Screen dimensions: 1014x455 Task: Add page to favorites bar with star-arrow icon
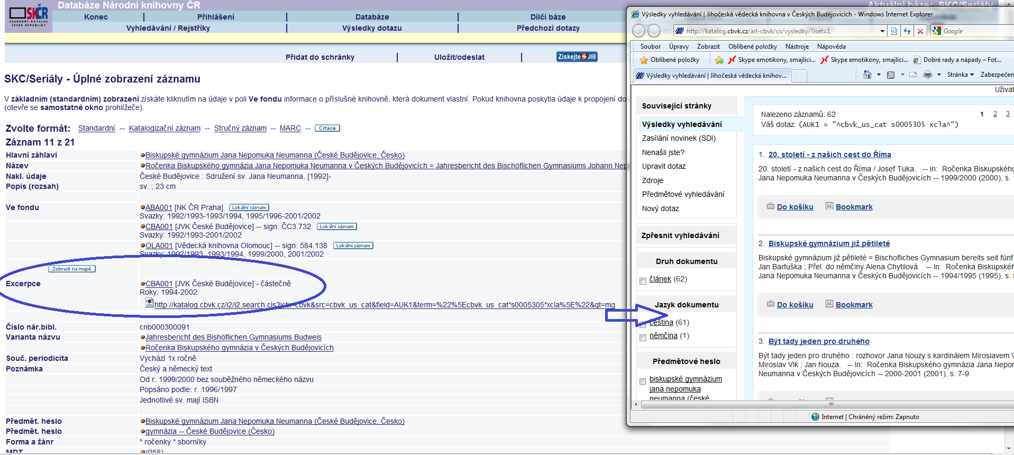coord(719,60)
